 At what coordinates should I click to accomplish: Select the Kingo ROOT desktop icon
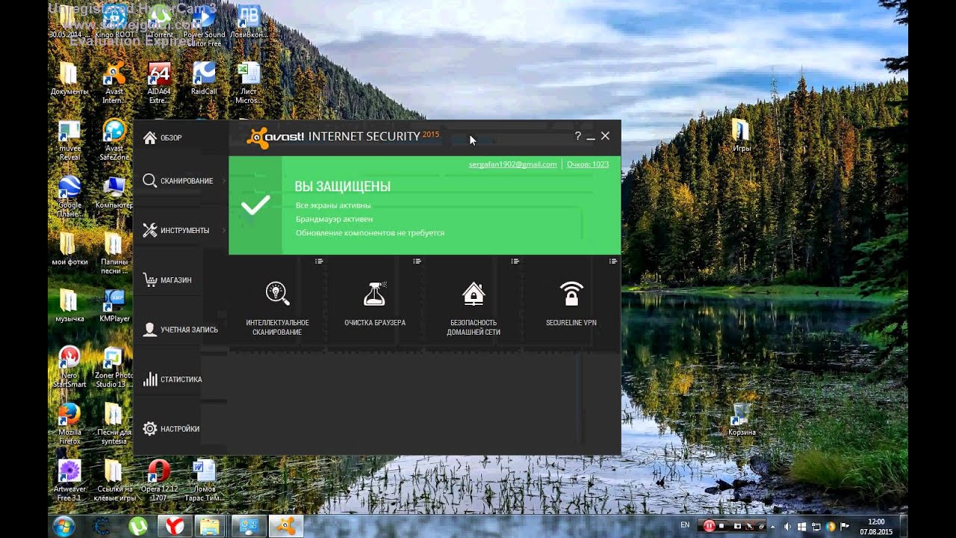114,22
